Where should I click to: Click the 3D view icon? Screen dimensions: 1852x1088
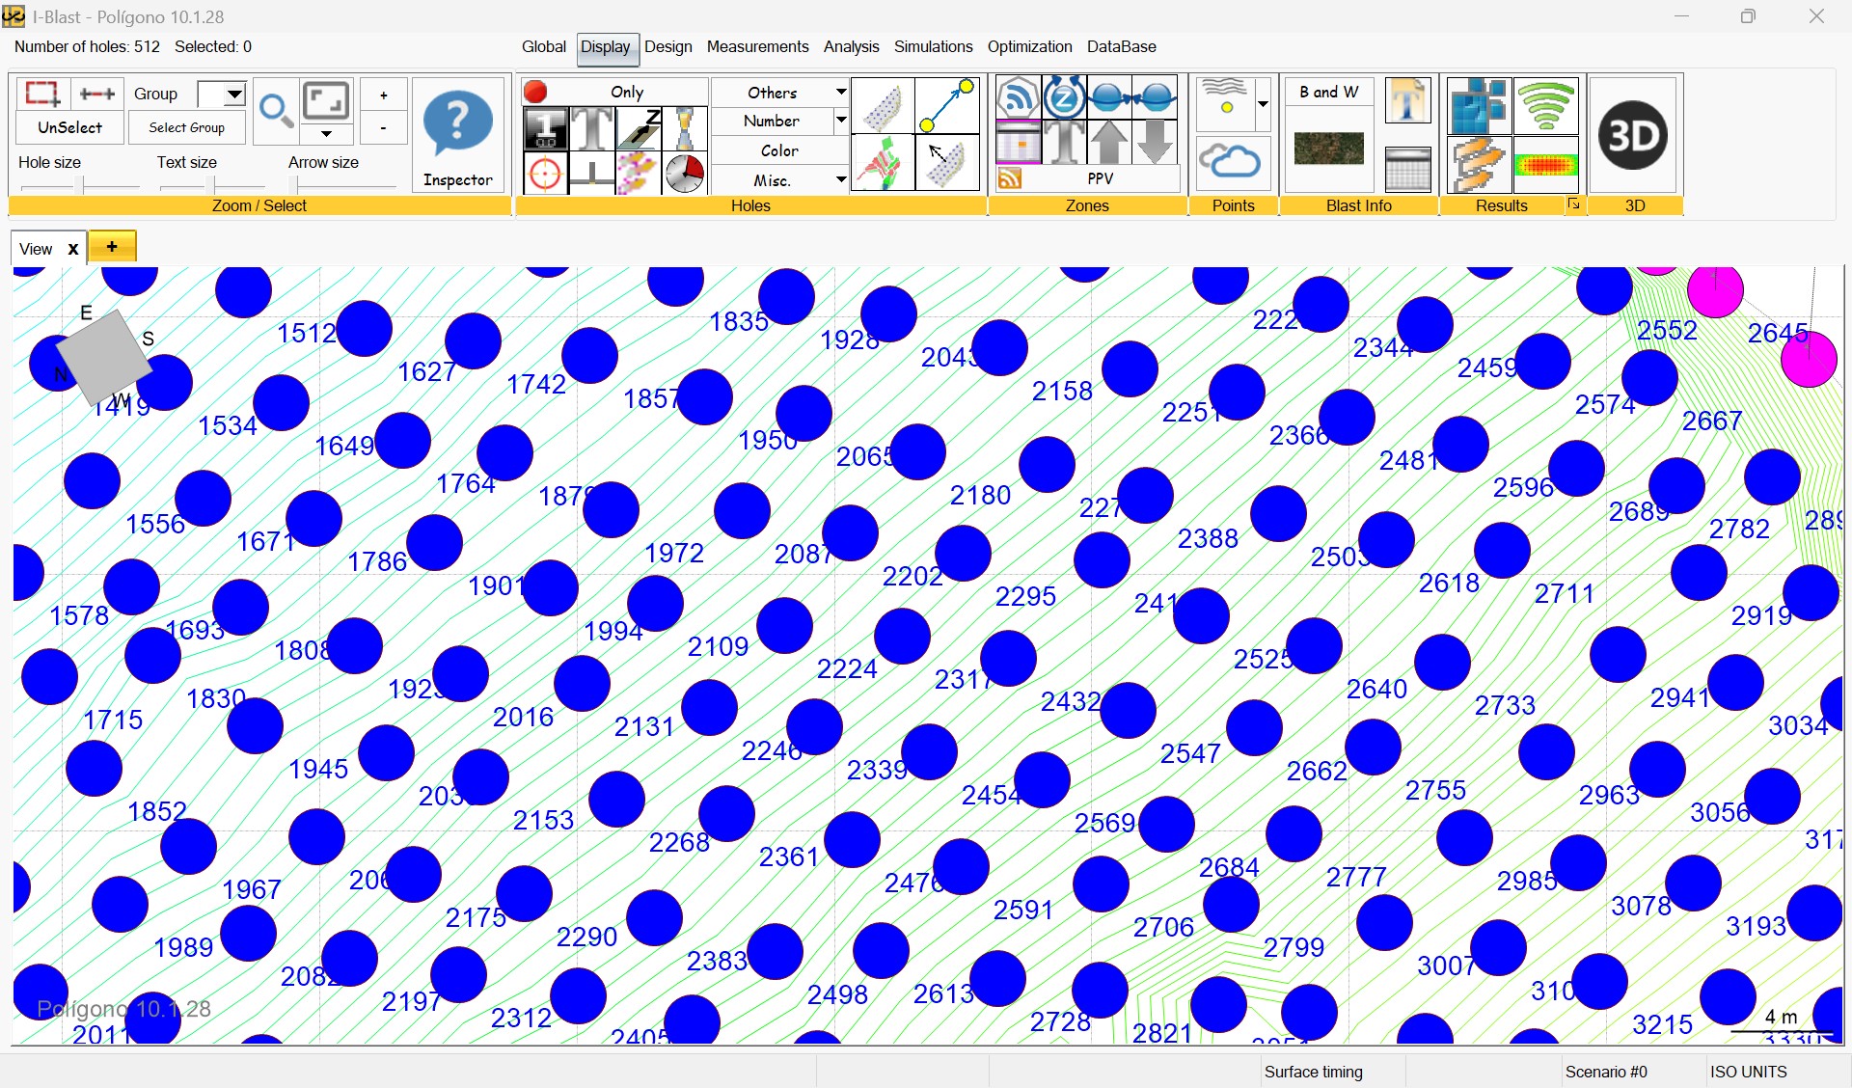(x=1633, y=135)
